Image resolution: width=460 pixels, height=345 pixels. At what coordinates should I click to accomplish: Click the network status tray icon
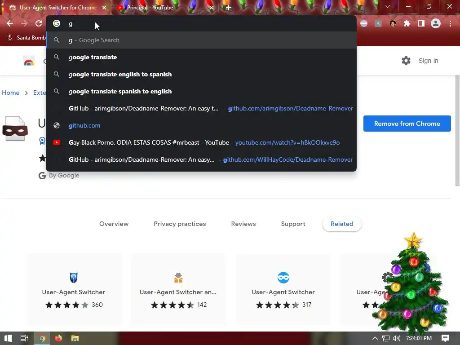pos(386,338)
